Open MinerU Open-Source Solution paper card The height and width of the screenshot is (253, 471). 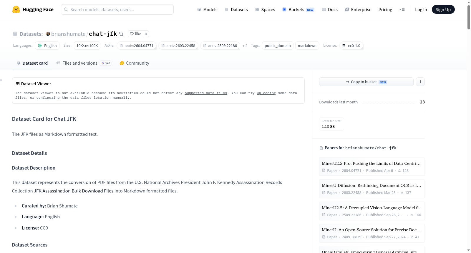pyautogui.click(x=372, y=233)
